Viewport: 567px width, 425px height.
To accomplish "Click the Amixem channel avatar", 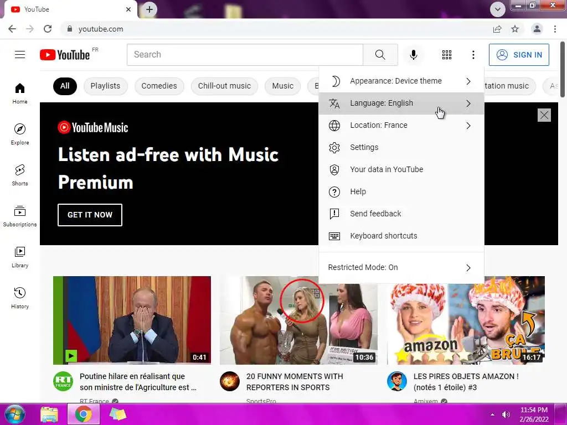I will 396,381.
